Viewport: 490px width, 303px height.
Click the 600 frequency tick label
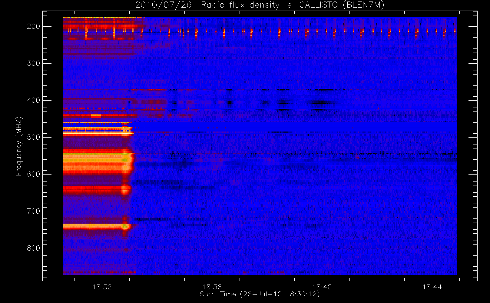[x=33, y=174]
